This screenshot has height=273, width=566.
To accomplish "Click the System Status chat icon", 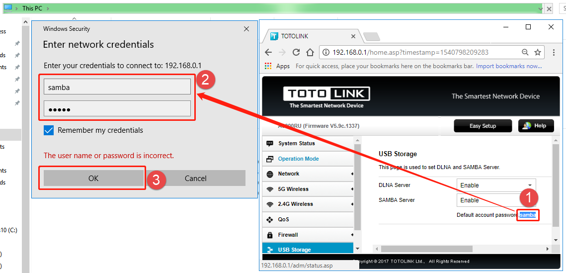I will (x=270, y=143).
